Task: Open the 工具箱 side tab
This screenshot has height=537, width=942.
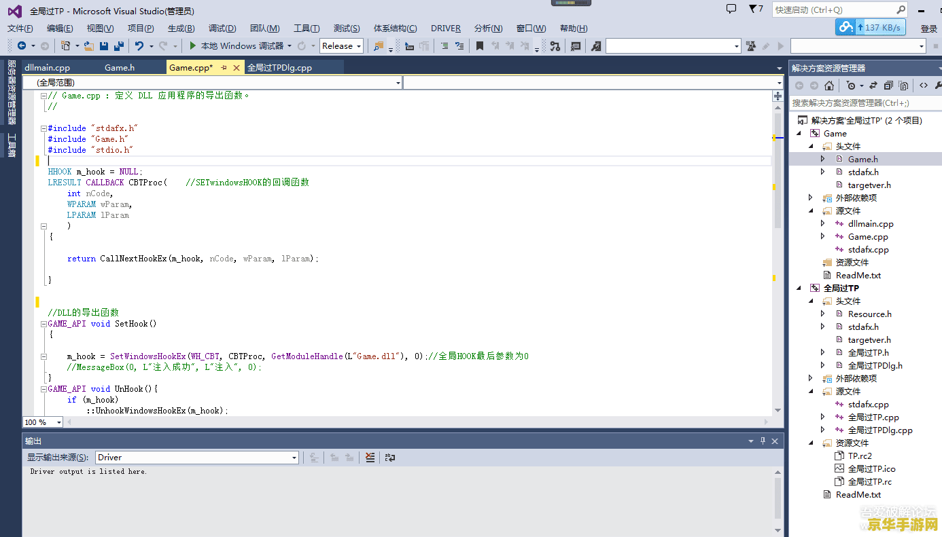Action: point(12,145)
